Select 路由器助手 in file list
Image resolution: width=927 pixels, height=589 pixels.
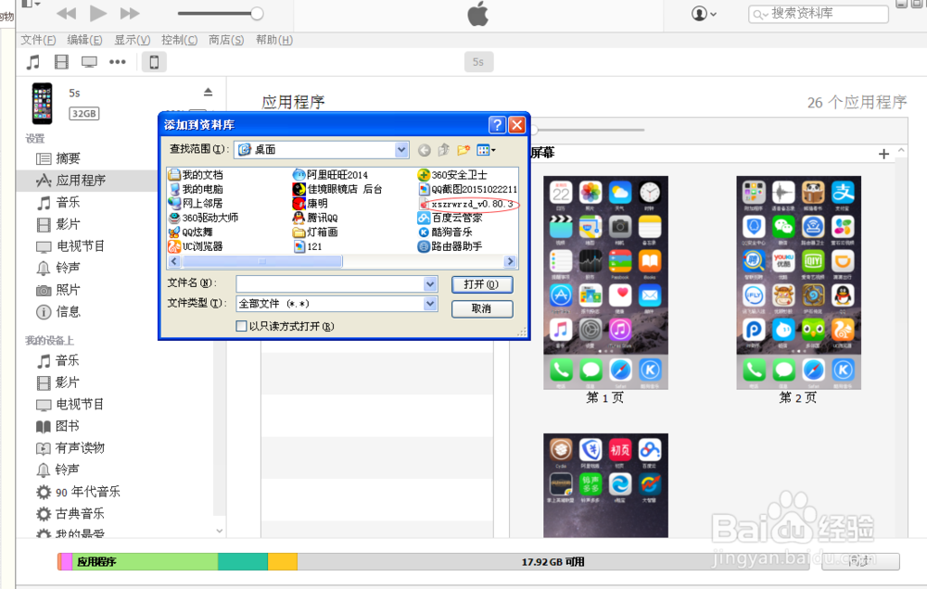[451, 246]
